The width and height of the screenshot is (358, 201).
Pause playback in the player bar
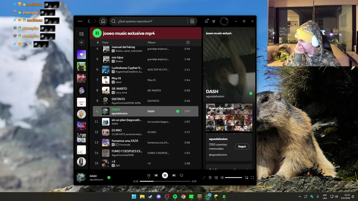(x=165, y=175)
